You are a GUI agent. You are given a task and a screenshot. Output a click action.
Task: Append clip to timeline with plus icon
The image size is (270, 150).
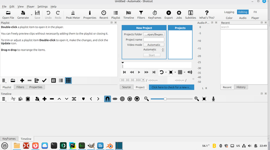pyautogui.click(x=44, y=99)
